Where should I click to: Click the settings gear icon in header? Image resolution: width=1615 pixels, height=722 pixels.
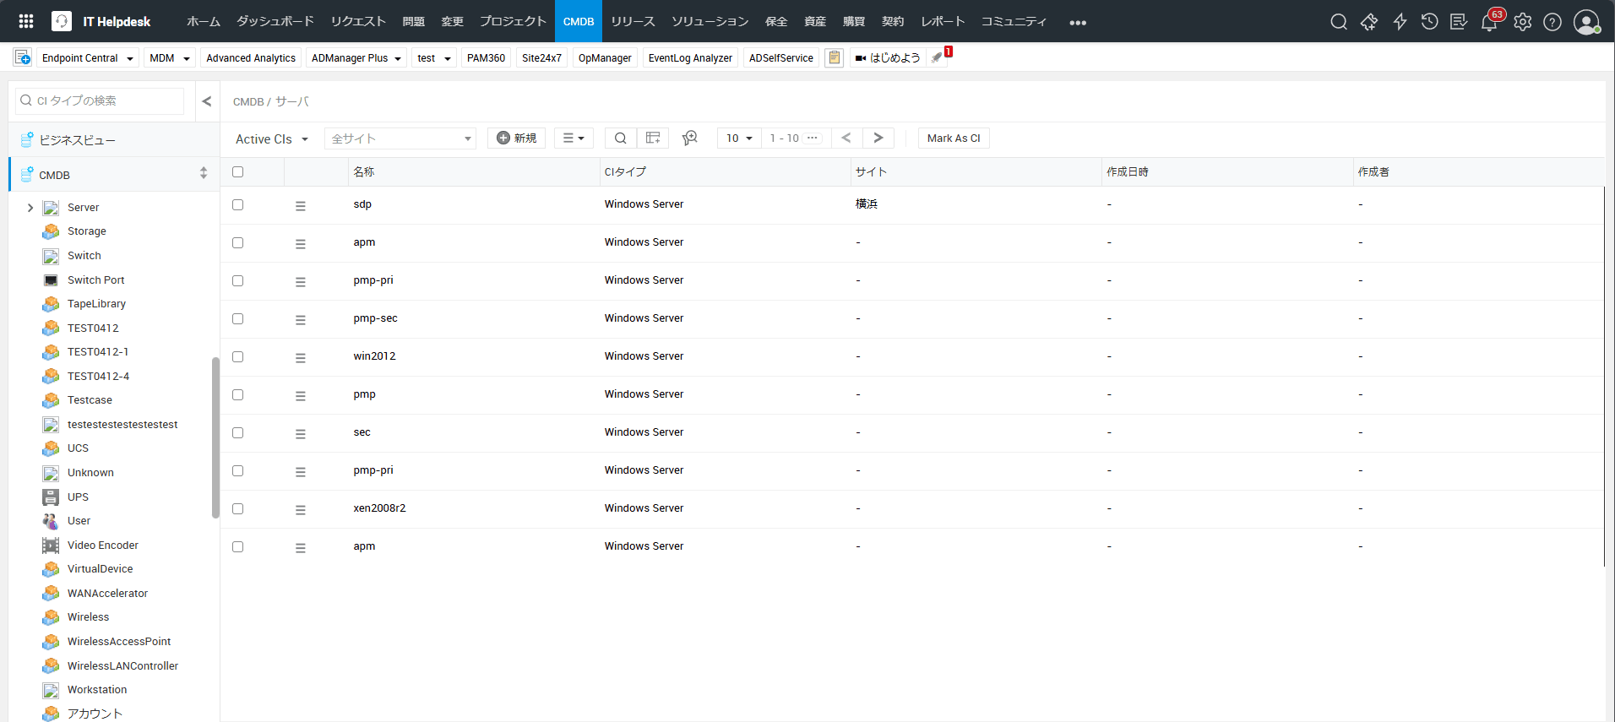tap(1522, 22)
